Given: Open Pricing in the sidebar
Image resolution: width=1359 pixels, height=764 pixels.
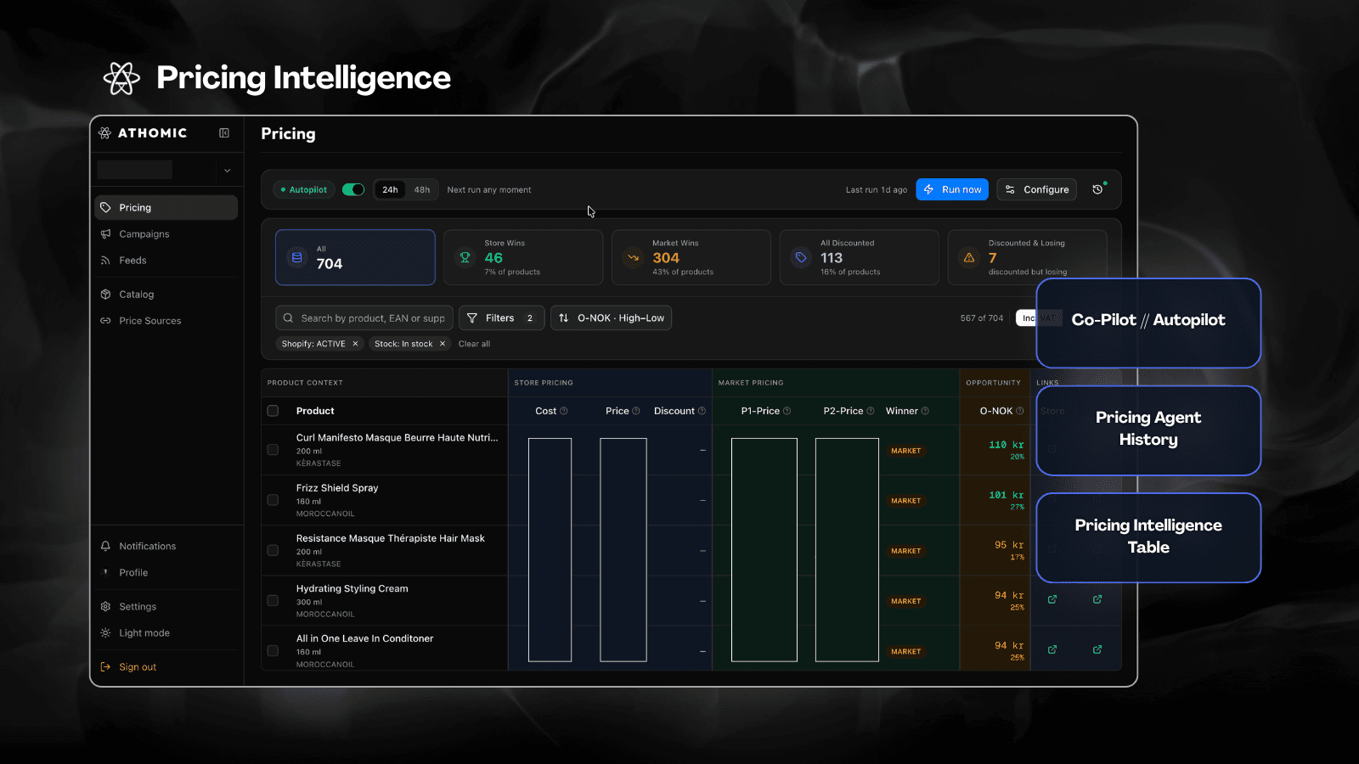Looking at the screenshot, I should 166,208.
